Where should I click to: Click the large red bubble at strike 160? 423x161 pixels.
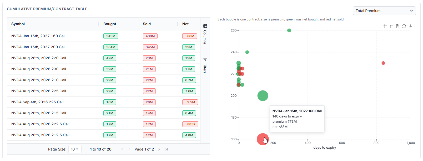263,139
